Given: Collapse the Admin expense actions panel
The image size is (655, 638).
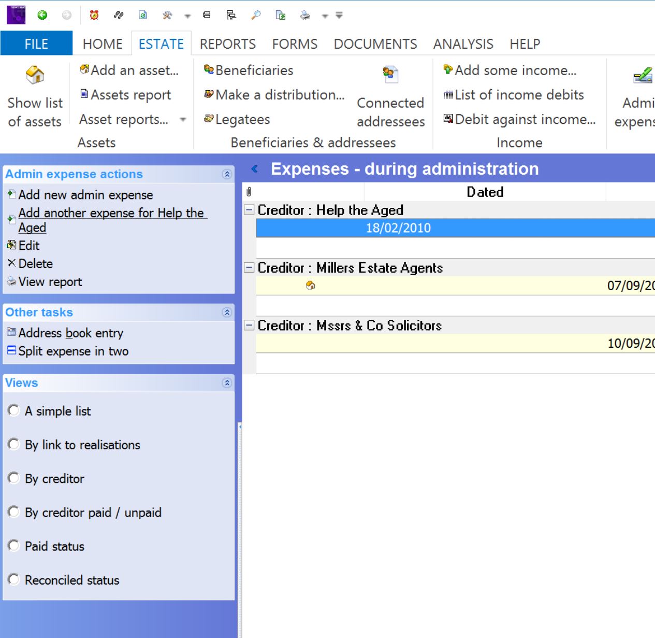Looking at the screenshot, I should tap(226, 174).
